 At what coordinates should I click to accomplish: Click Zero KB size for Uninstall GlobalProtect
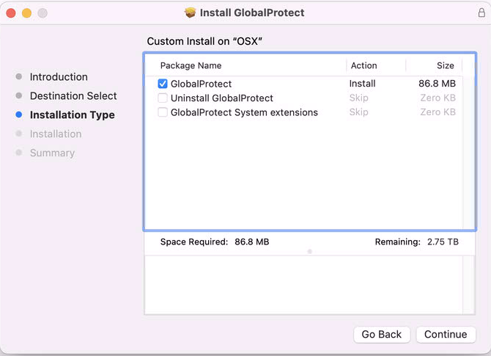pyautogui.click(x=438, y=98)
